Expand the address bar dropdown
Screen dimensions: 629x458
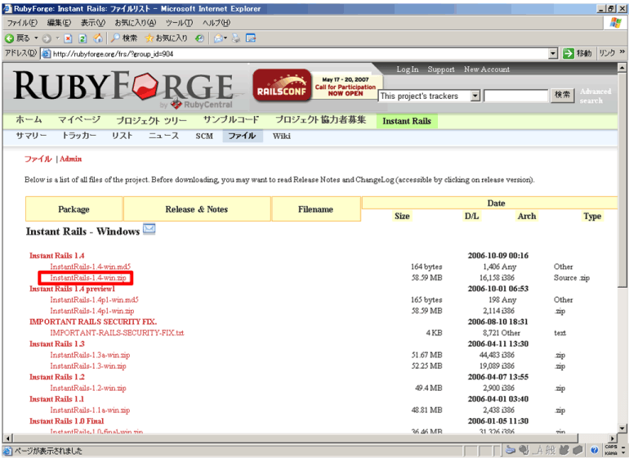coord(553,53)
